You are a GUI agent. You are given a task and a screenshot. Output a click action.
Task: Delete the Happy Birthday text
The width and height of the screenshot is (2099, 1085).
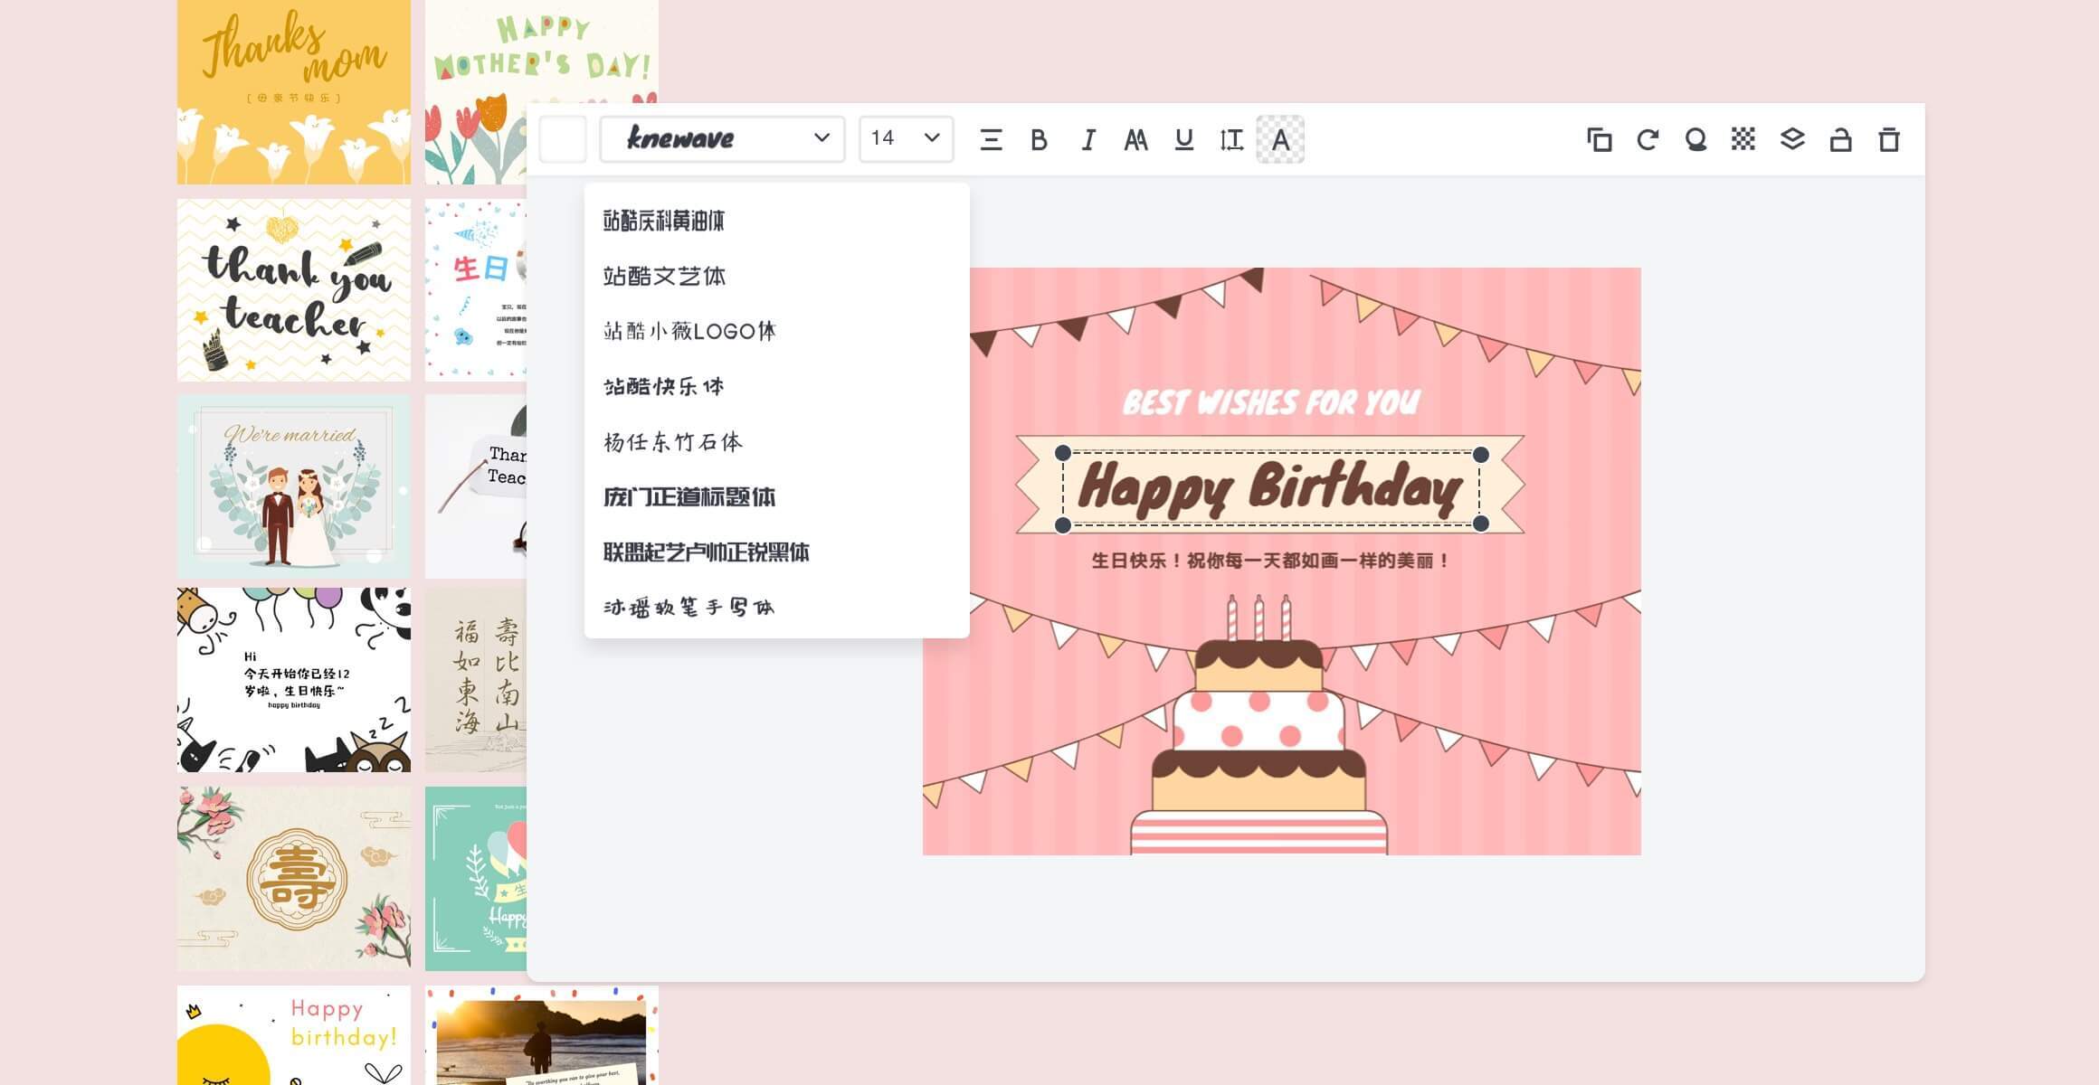coord(1891,140)
